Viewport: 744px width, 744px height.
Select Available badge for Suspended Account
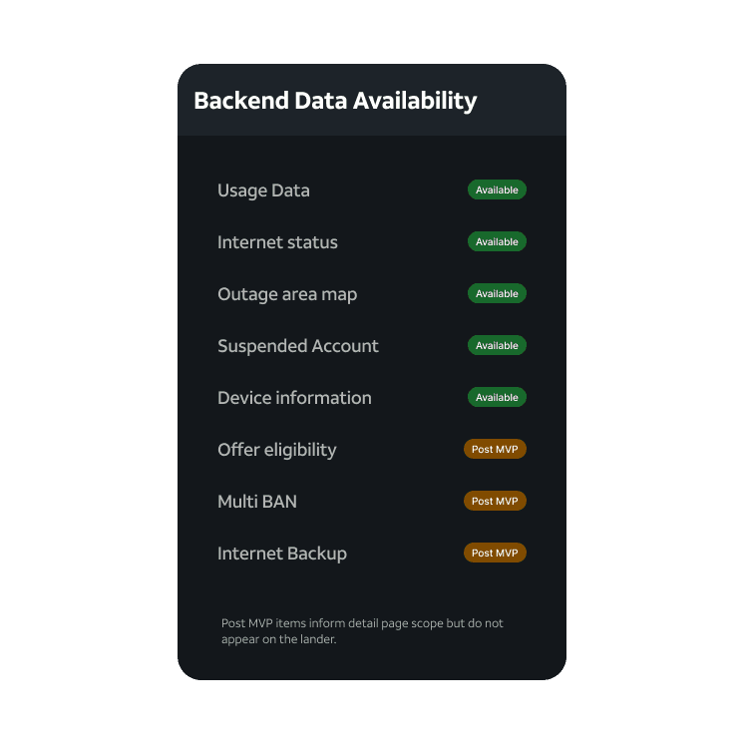[497, 345]
